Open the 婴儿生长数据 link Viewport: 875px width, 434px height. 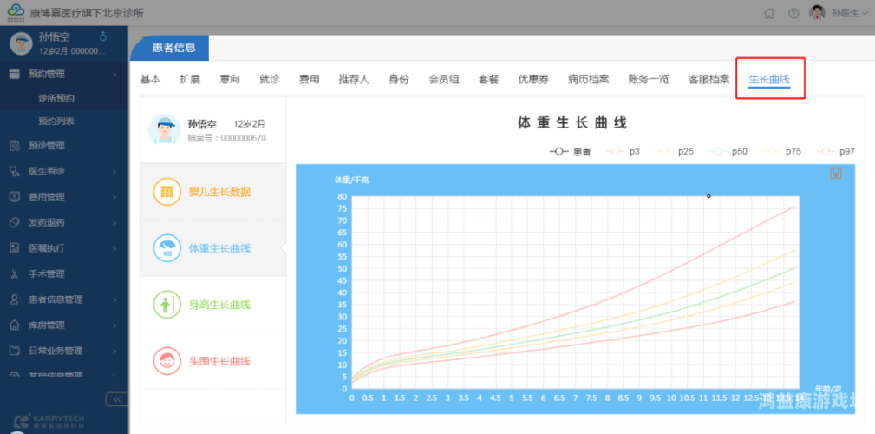220,192
